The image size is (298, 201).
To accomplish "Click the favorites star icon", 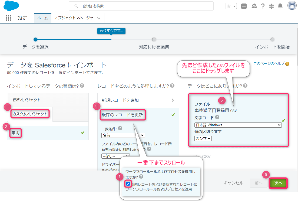I will pyautogui.click(x=229, y=6).
